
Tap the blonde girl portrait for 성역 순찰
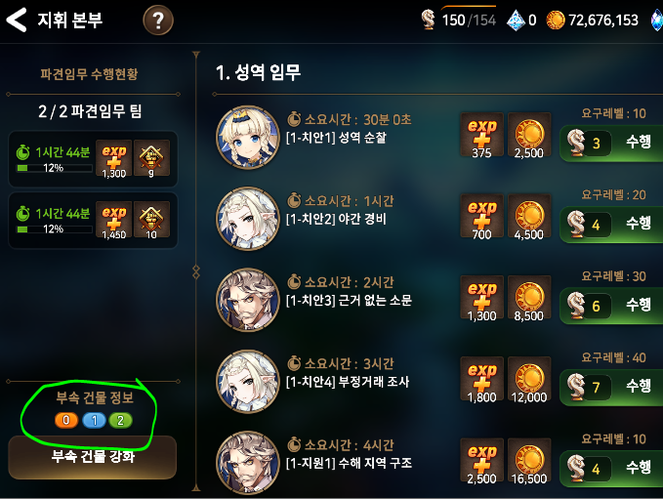[x=248, y=137]
